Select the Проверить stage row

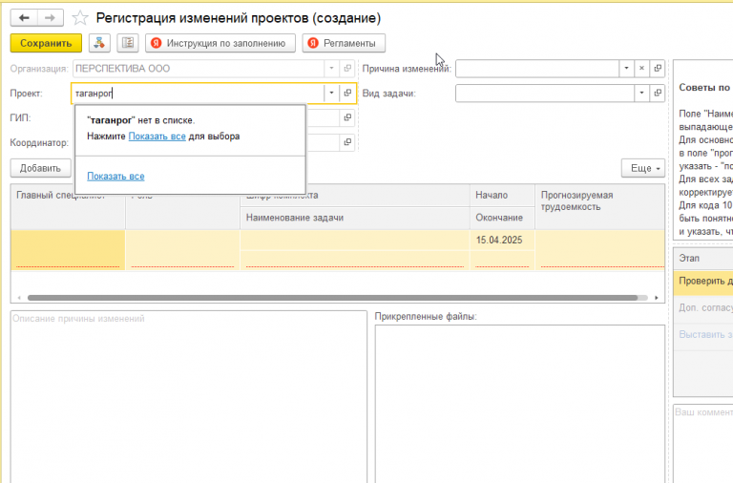tap(703, 281)
